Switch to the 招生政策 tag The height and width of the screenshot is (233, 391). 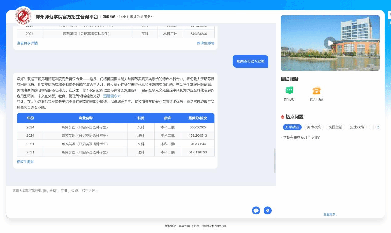(357, 127)
